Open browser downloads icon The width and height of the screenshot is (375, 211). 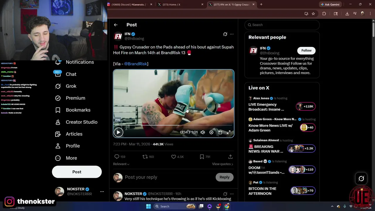point(347,13)
